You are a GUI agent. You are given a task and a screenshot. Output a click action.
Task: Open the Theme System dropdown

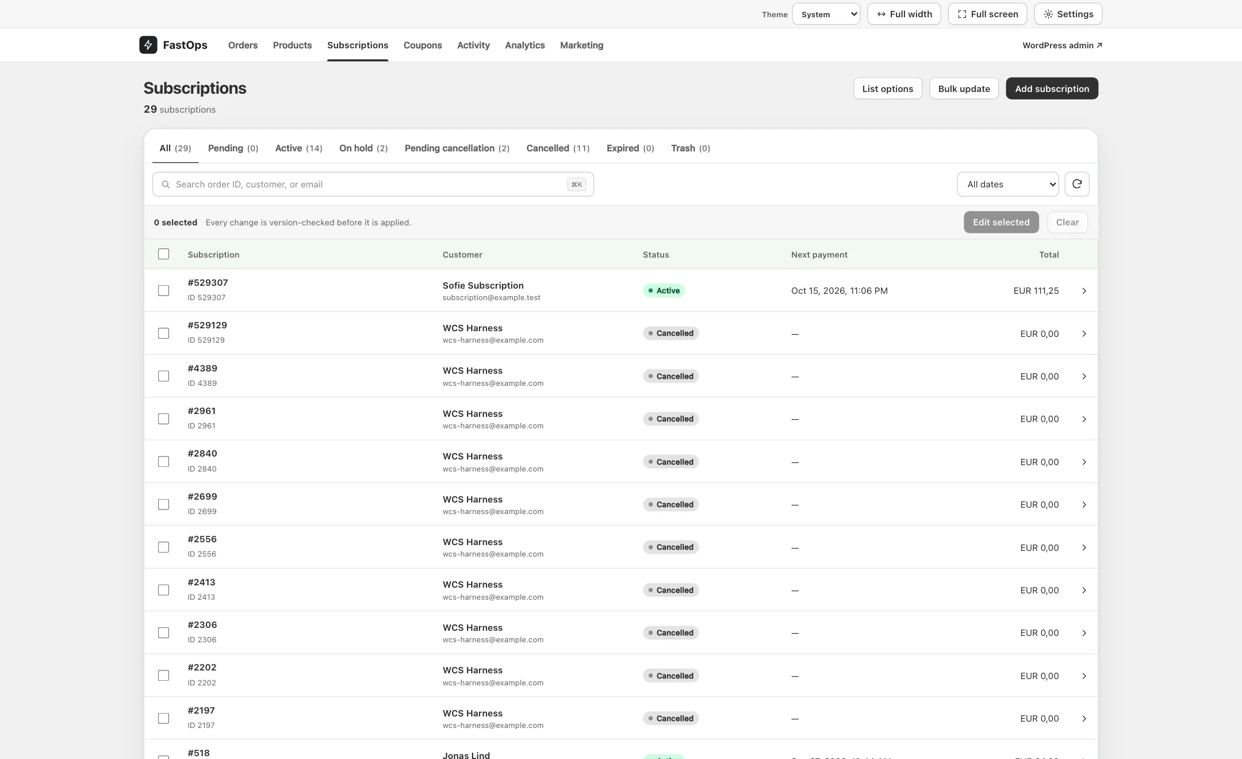(826, 14)
